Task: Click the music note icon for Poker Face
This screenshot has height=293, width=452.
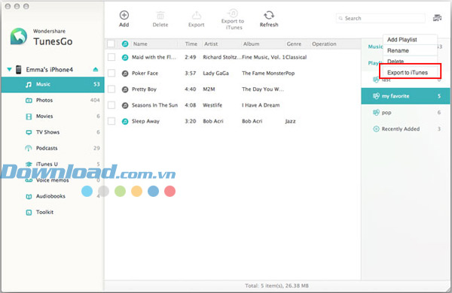Action: tap(125, 74)
